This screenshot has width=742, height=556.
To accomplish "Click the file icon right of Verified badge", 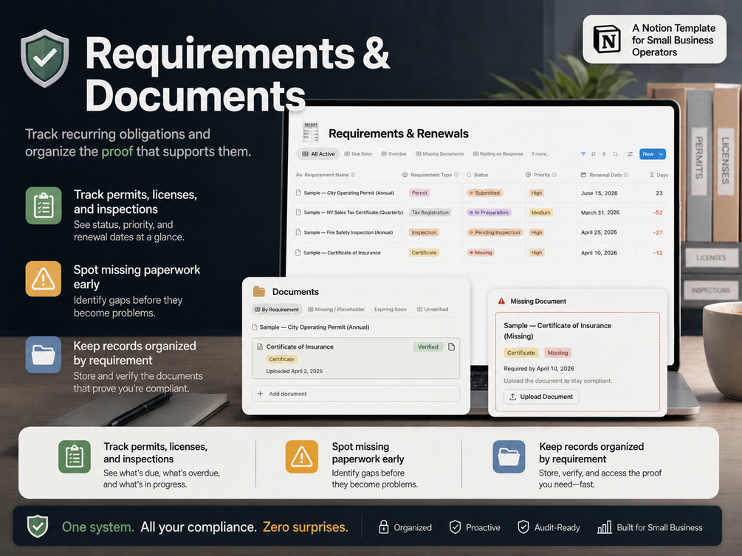I will tap(451, 347).
